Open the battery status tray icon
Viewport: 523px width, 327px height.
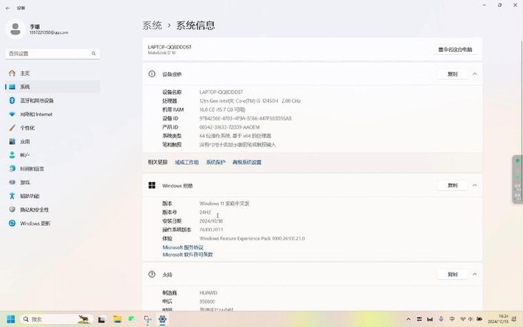pos(480,319)
